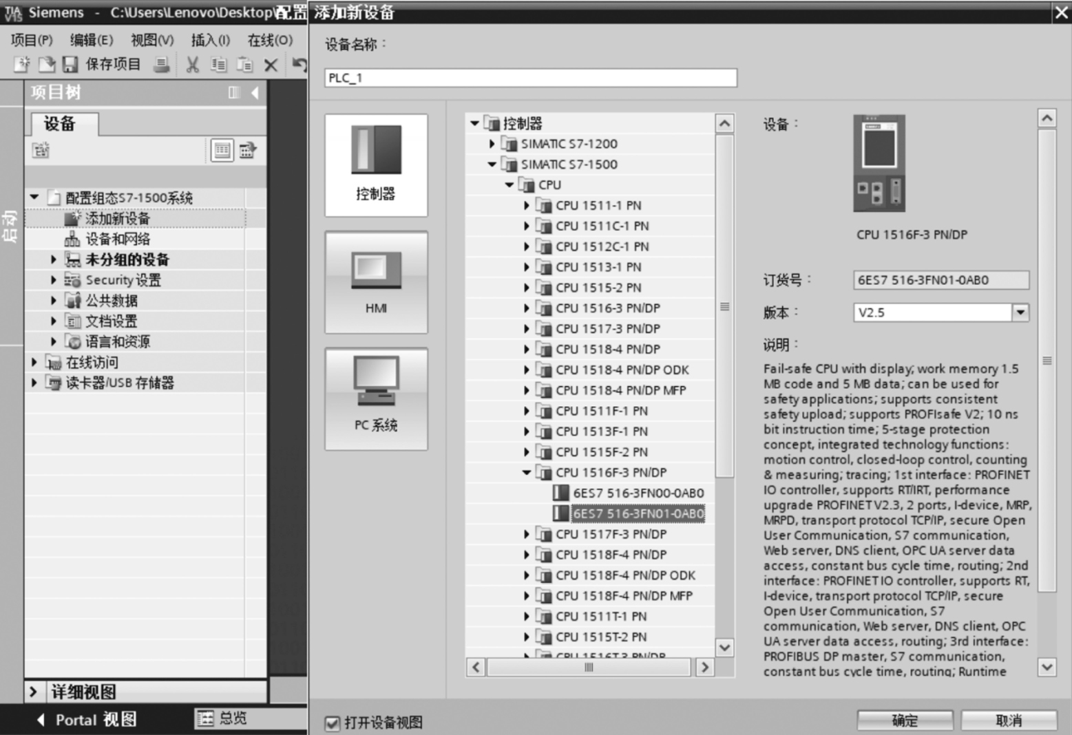Expand the SIMATIC S7-1200 node

(x=492, y=144)
